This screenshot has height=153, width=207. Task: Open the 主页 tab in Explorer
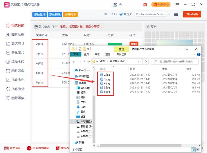pyautogui.click(x=86, y=54)
